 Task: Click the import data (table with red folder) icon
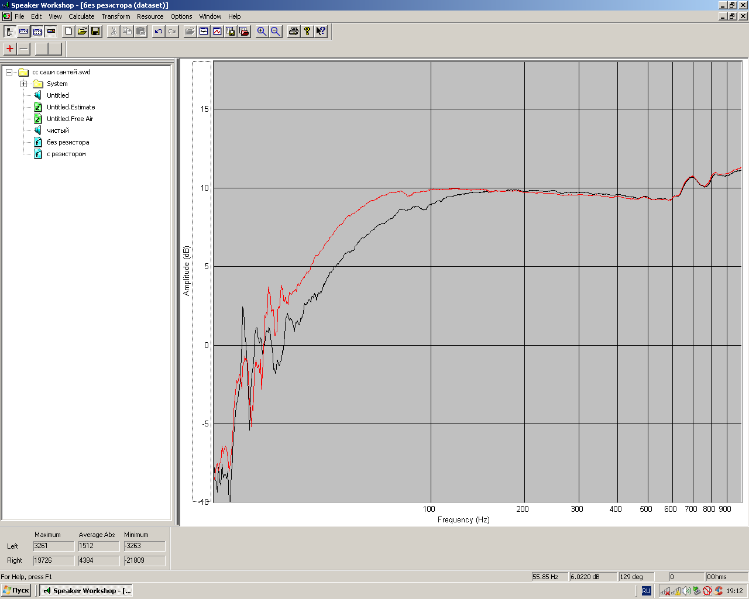pos(244,31)
